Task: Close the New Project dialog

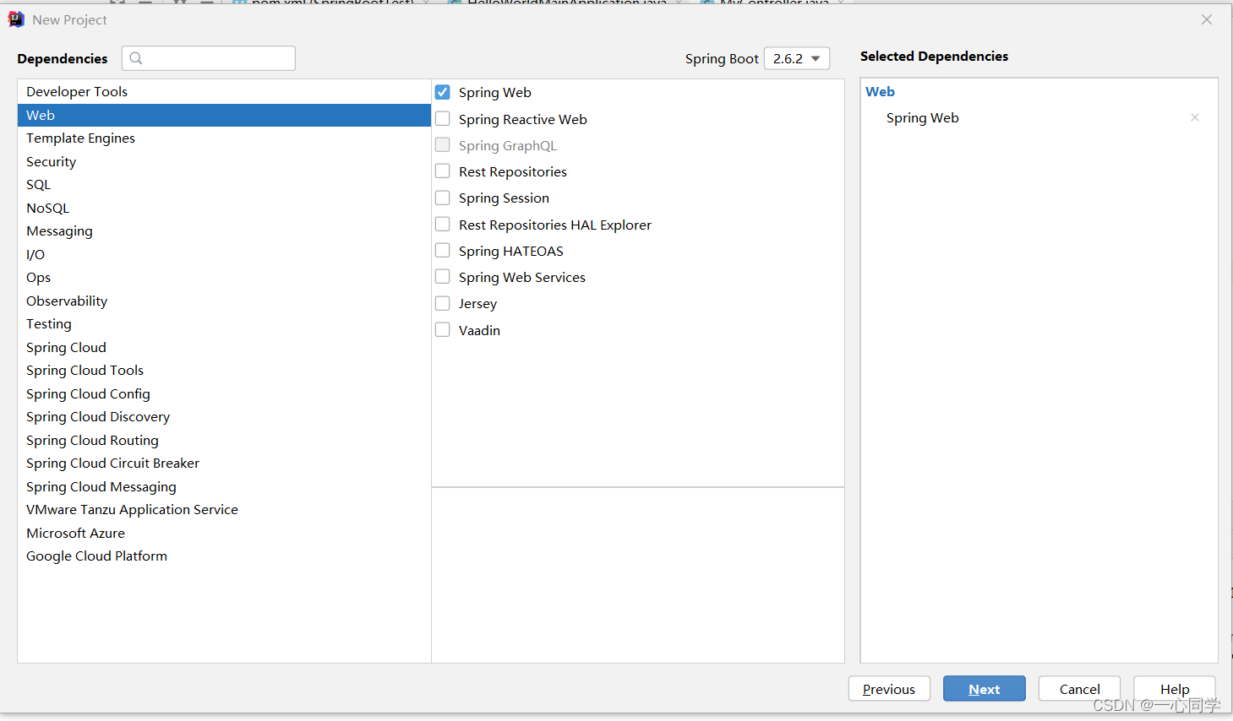Action: point(1207,19)
